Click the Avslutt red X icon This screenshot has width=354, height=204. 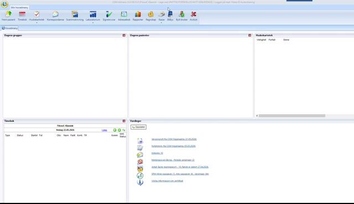pyautogui.click(x=193, y=14)
